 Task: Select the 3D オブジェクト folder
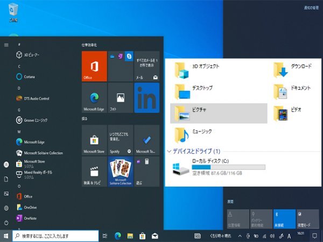click(x=196, y=70)
